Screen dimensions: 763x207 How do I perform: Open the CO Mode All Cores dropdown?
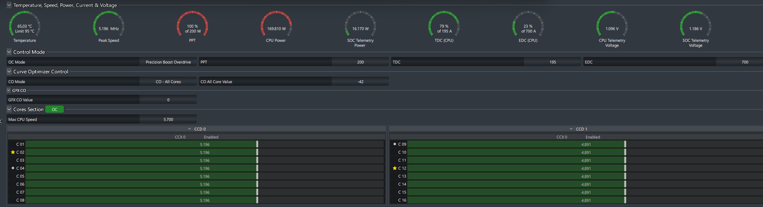click(168, 82)
